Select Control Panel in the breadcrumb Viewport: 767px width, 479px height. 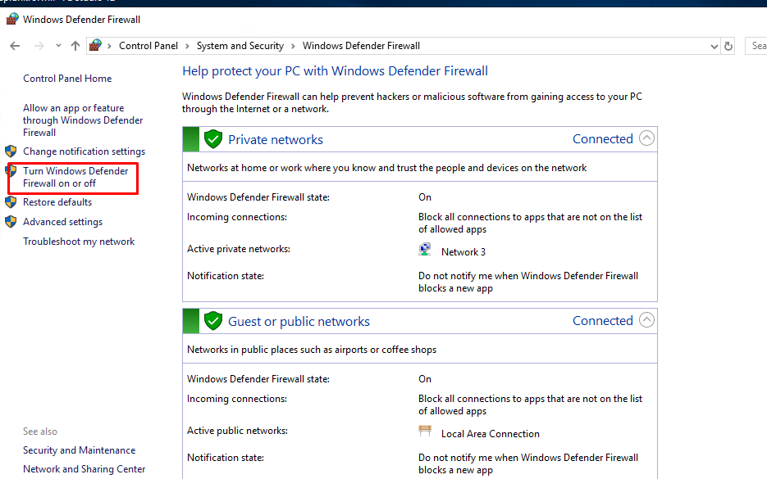[148, 46]
